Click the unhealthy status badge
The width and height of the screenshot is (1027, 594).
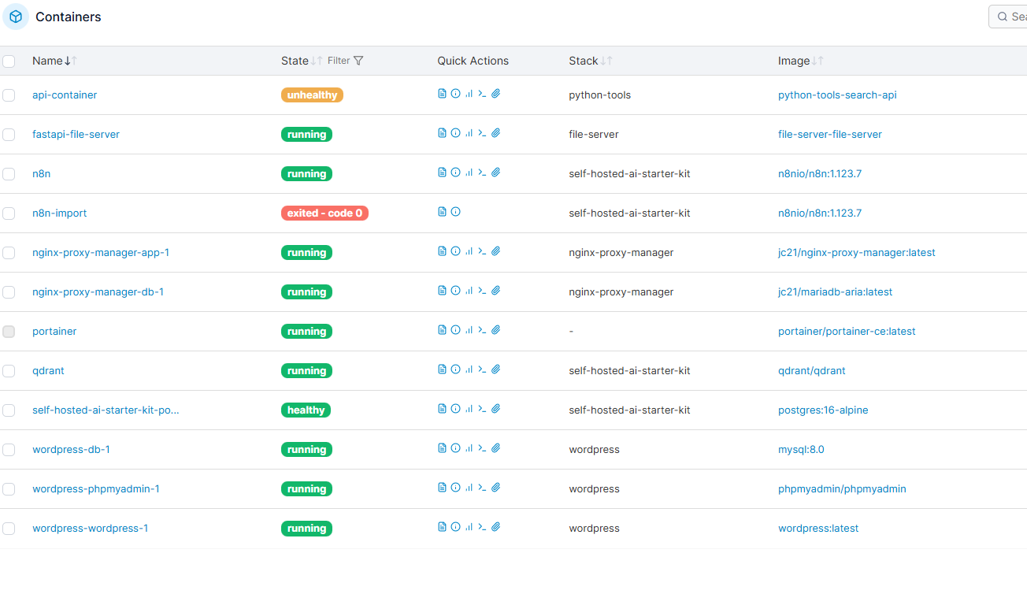coord(312,95)
